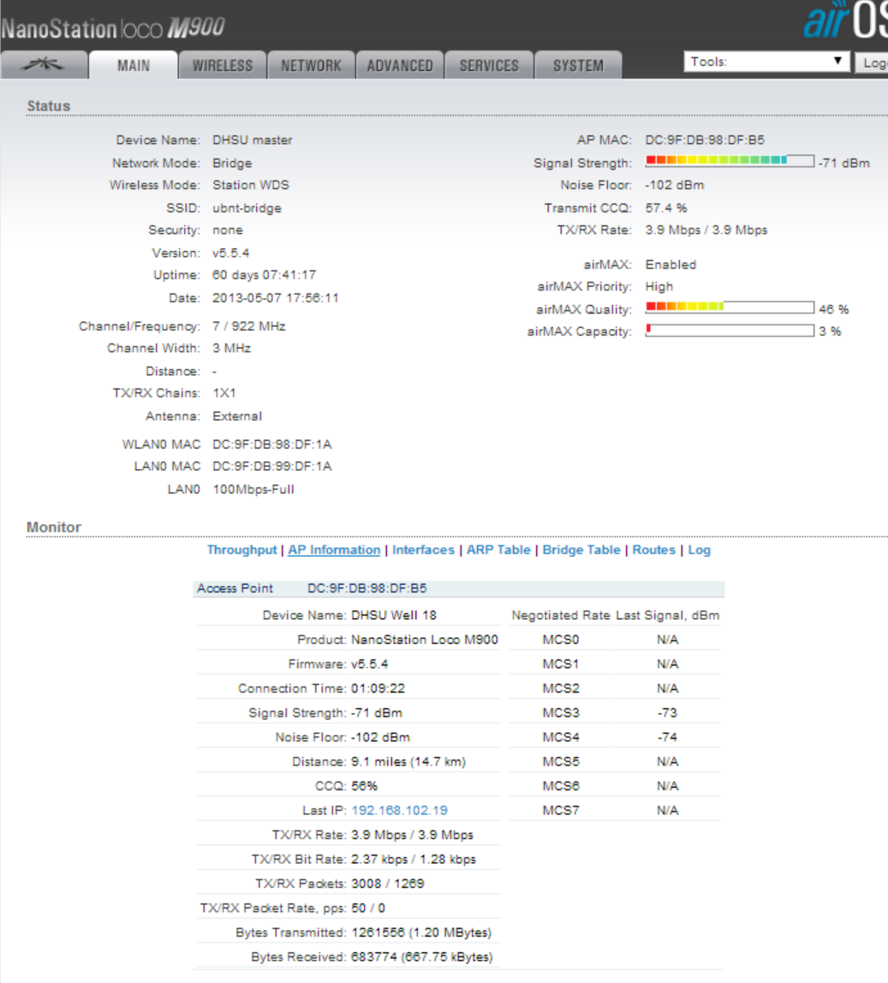Screen dimensions: 888x983
Task: Show the Bridge Table
Action: (581, 550)
